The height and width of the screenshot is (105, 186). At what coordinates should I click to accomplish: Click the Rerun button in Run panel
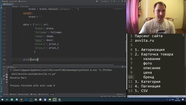pyautogui.click(x=4, y=69)
